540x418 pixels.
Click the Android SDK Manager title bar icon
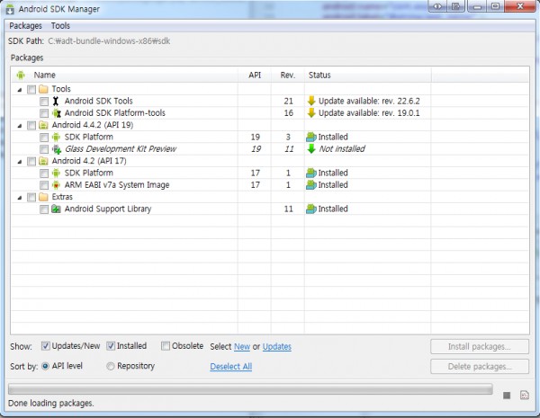tap(10, 9)
